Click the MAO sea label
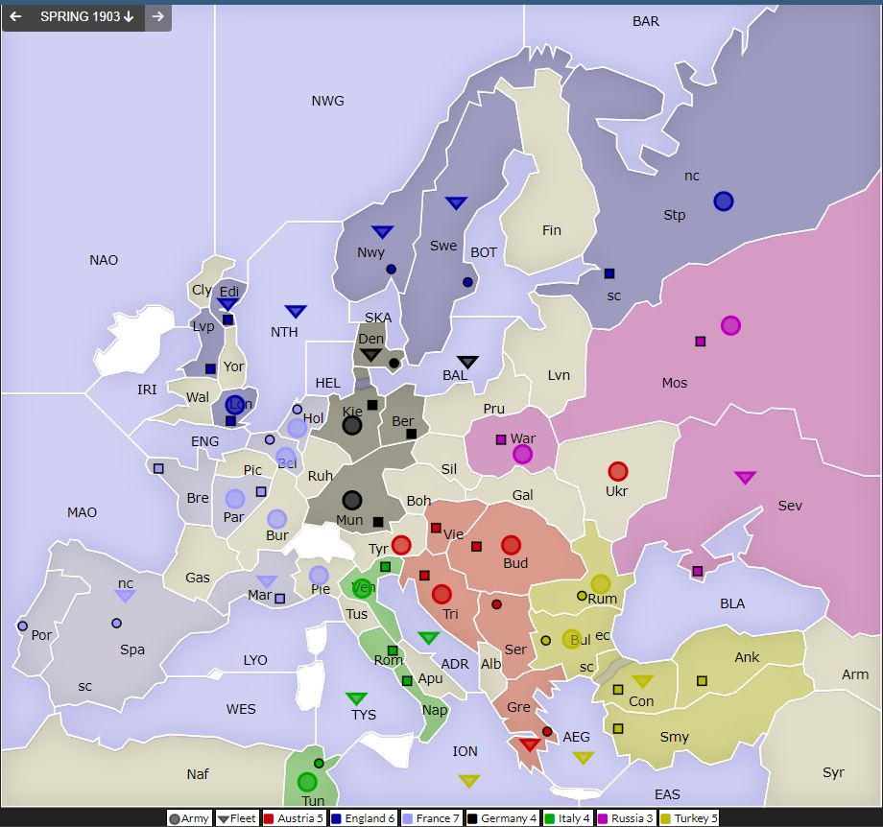 (x=83, y=512)
